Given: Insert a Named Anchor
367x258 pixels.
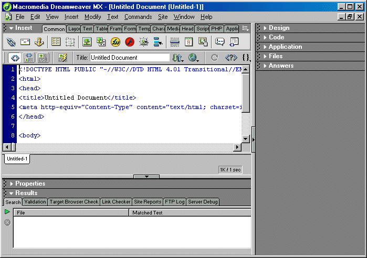Looking at the screenshot, I should click(x=39, y=42).
